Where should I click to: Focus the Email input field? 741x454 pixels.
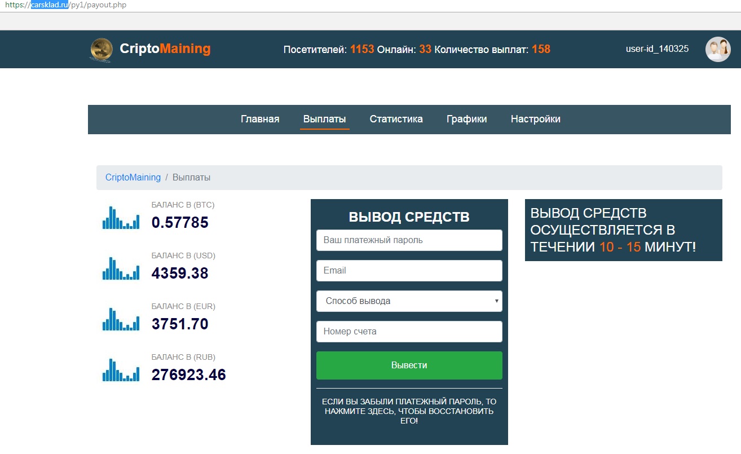click(x=409, y=271)
